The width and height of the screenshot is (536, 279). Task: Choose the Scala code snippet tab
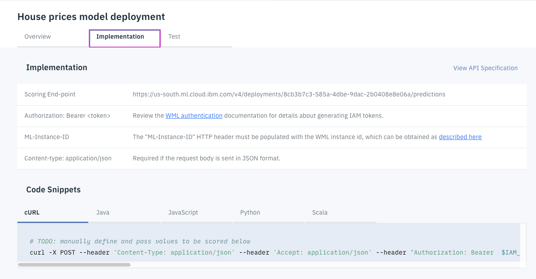[341, 213]
